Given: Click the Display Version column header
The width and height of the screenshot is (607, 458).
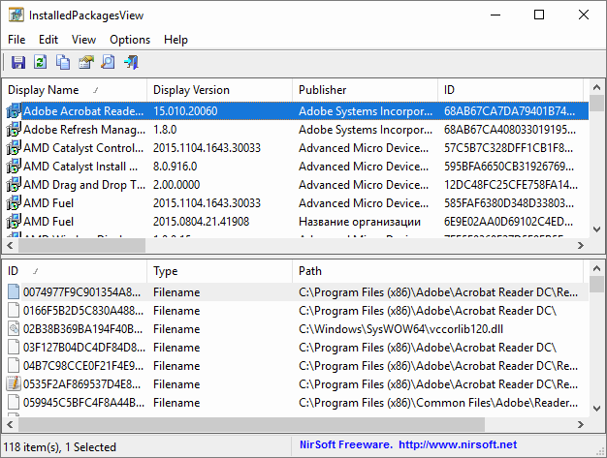Looking at the screenshot, I should 218,90.
